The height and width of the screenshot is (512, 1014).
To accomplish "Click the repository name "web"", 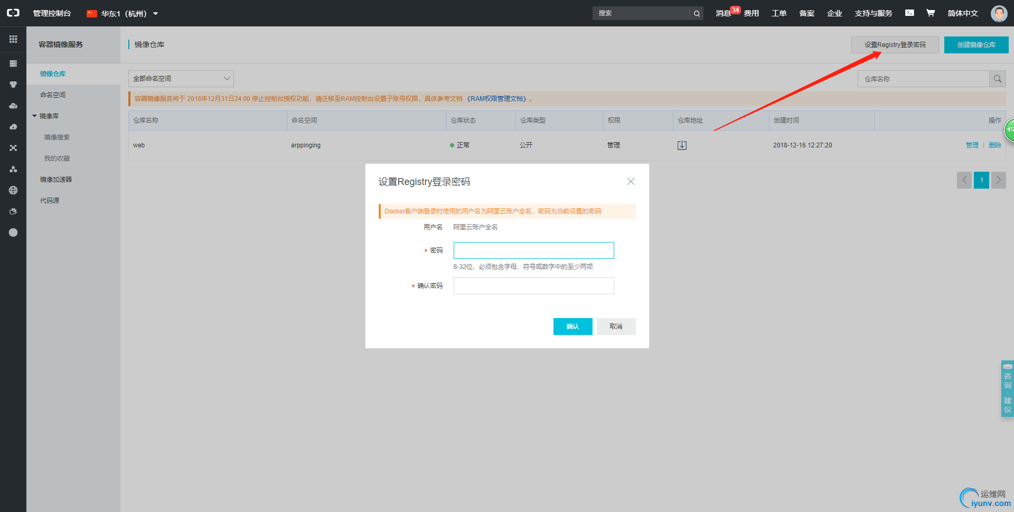I will (139, 145).
